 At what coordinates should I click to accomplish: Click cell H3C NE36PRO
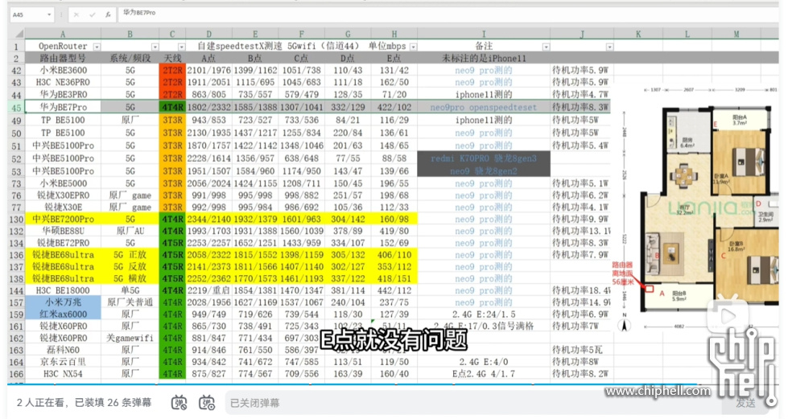click(64, 82)
